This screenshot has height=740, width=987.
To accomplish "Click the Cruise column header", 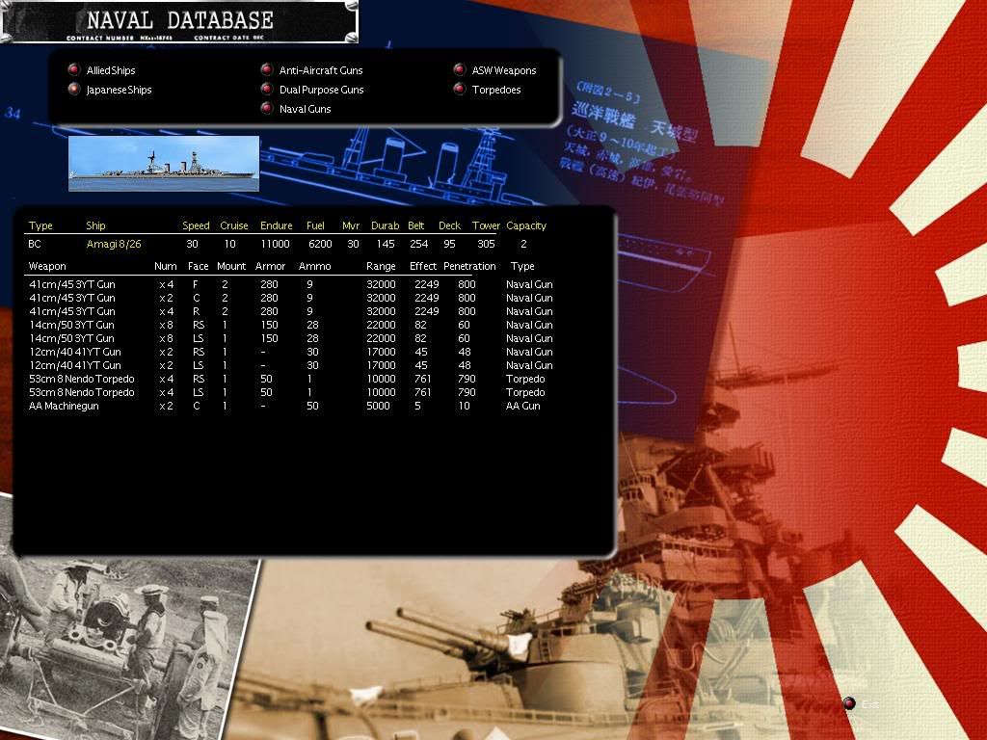I will click(x=234, y=225).
